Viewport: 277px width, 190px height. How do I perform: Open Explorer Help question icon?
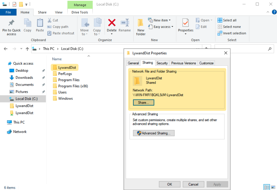(274, 12)
